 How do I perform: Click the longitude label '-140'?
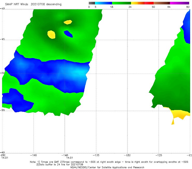(x=65, y=155)
